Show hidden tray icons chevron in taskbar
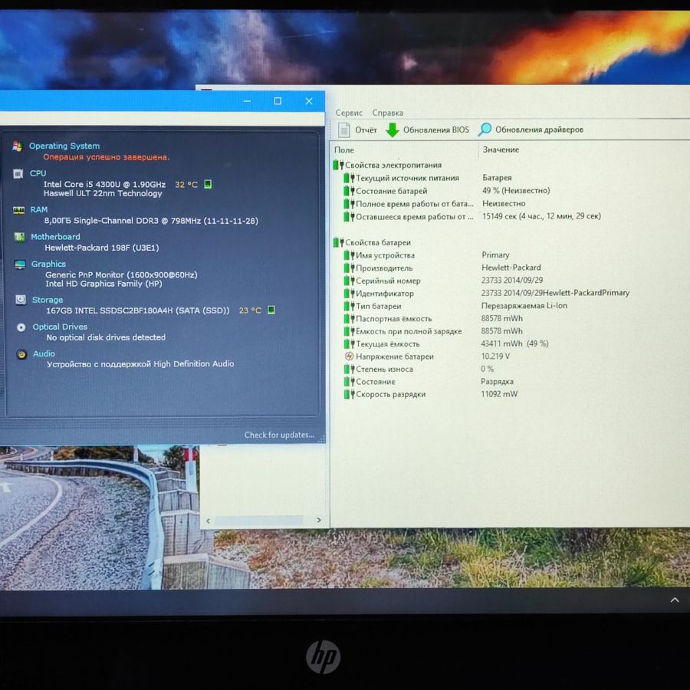This screenshot has width=690, height=690. [675, 600]
